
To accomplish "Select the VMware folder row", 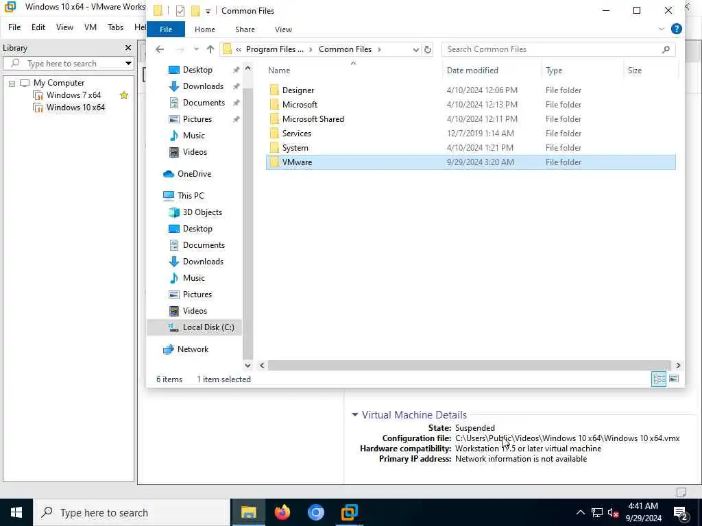I will tap(470, 162).
